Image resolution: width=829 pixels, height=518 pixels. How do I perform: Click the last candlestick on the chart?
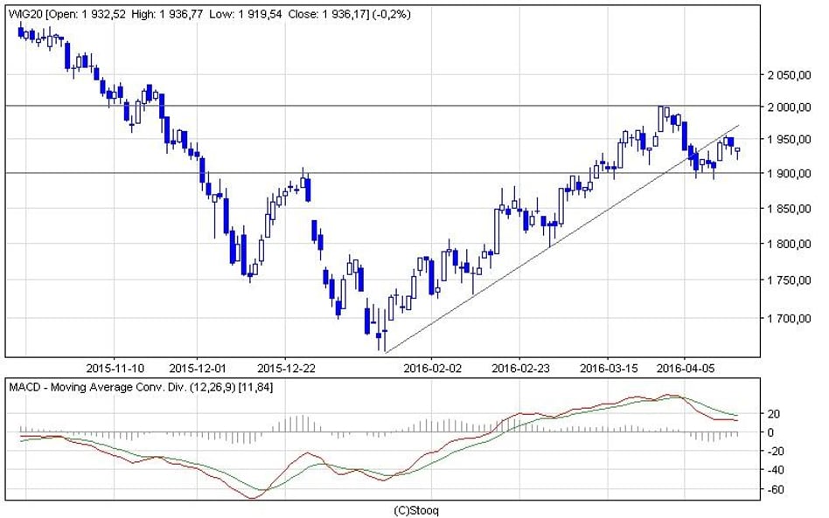pos(737,150)
